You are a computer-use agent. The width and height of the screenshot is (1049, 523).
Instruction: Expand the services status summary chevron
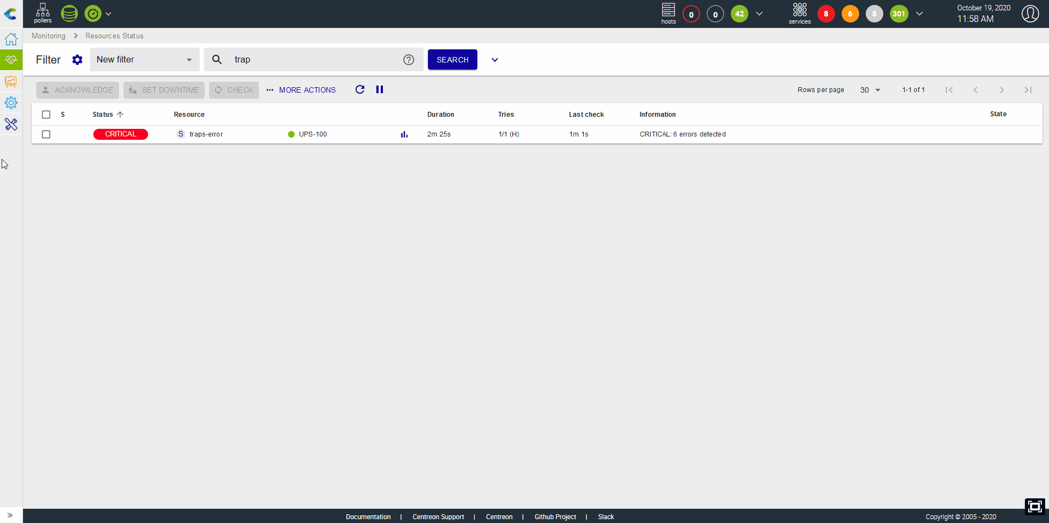click(920, 14)
